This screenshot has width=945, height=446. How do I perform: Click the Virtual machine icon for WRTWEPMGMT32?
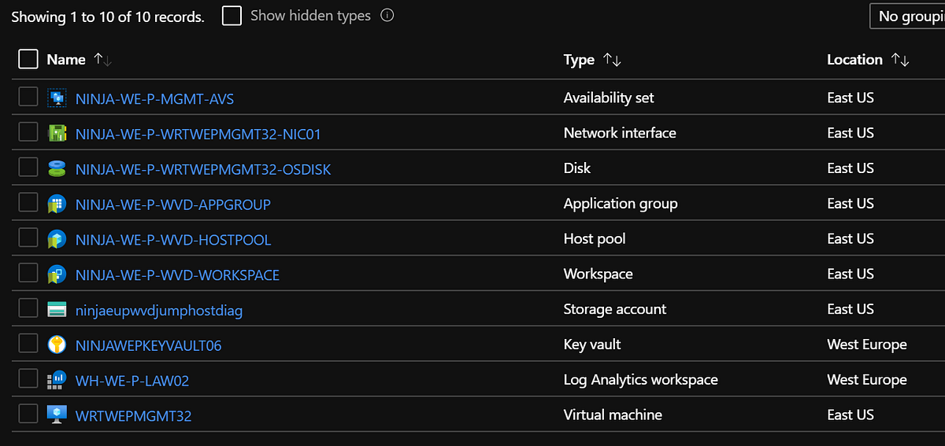pyautogui.click(x=57, y=415)
